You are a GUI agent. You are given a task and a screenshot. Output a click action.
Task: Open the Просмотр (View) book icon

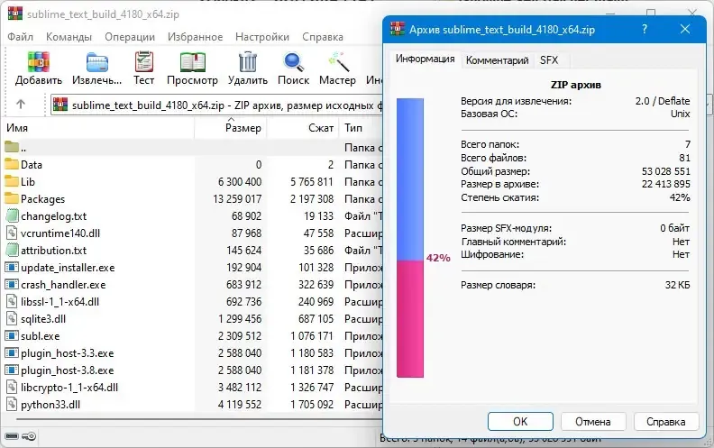192,62
